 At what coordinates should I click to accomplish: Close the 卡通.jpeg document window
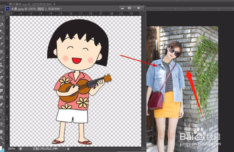click(x=139, y=8)
